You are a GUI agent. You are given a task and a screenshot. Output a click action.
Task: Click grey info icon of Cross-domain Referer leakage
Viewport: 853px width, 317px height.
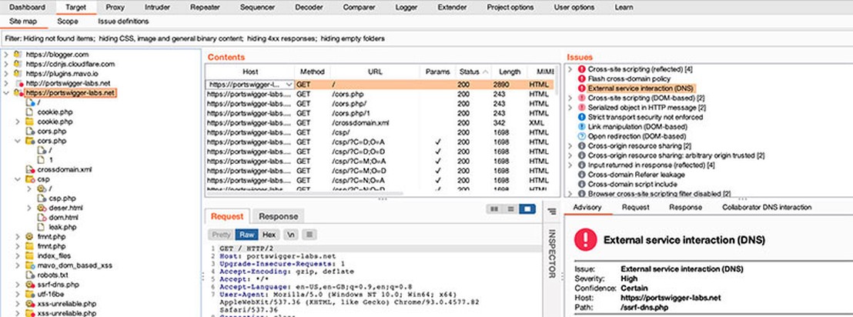point(581,175)
